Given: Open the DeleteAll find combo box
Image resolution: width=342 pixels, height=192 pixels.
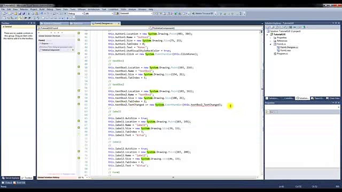Looking at the screenshot, I should [x=136, y=13].
